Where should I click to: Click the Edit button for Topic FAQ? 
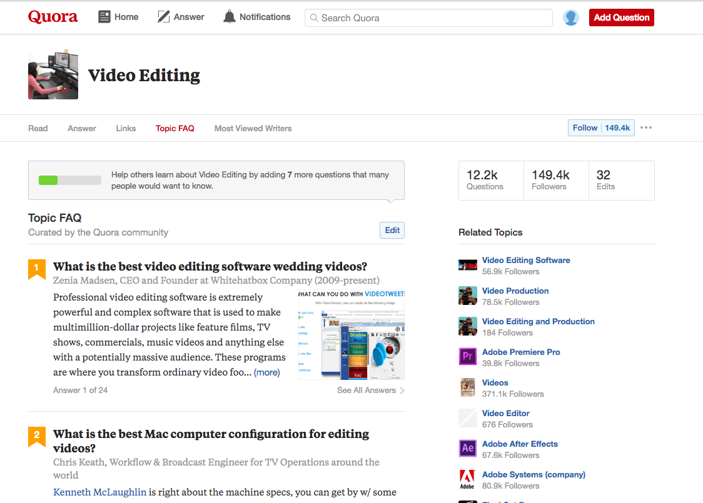(x=392, y=230)
